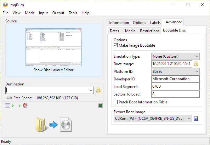This screenshot has height=145, width=210.
Task: Browse for destination file
Action: click(98, 90)
